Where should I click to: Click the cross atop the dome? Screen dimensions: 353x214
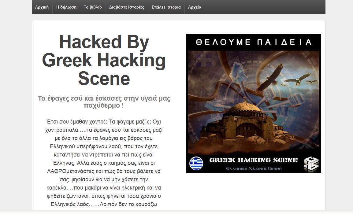(245, 98)
